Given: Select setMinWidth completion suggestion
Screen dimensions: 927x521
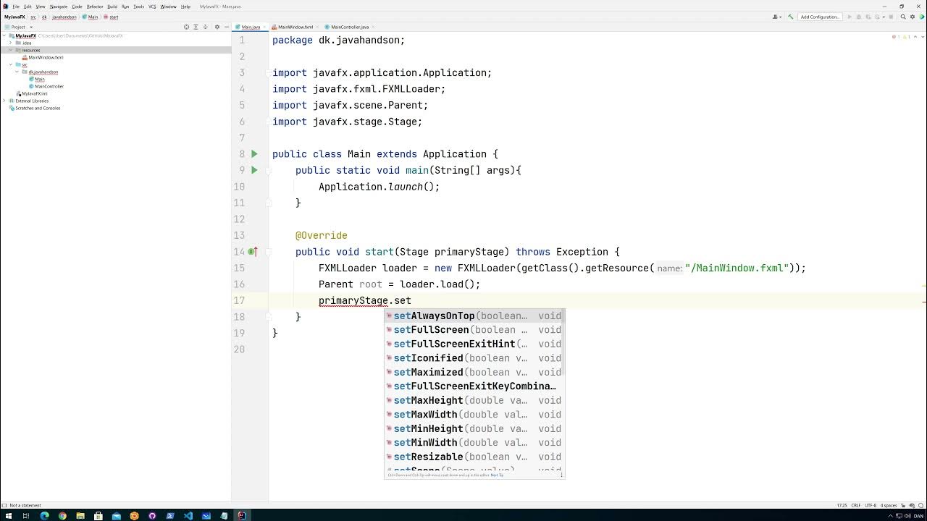Looking at the screenshot, I should (x=474, y=443).
